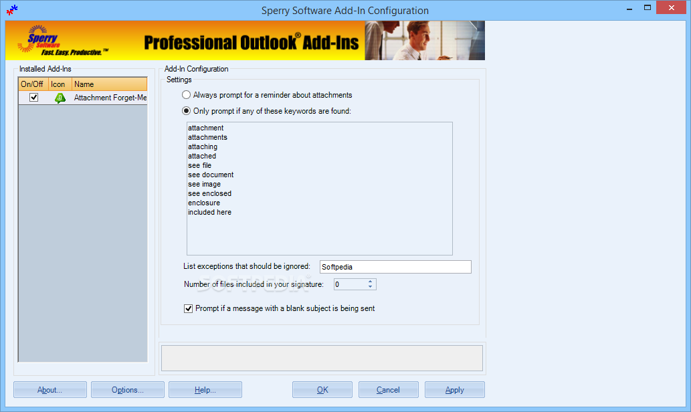Maximize the Sperry Software configuration window
The width and height of the screenshot is (691, 412).
[648, 8]
